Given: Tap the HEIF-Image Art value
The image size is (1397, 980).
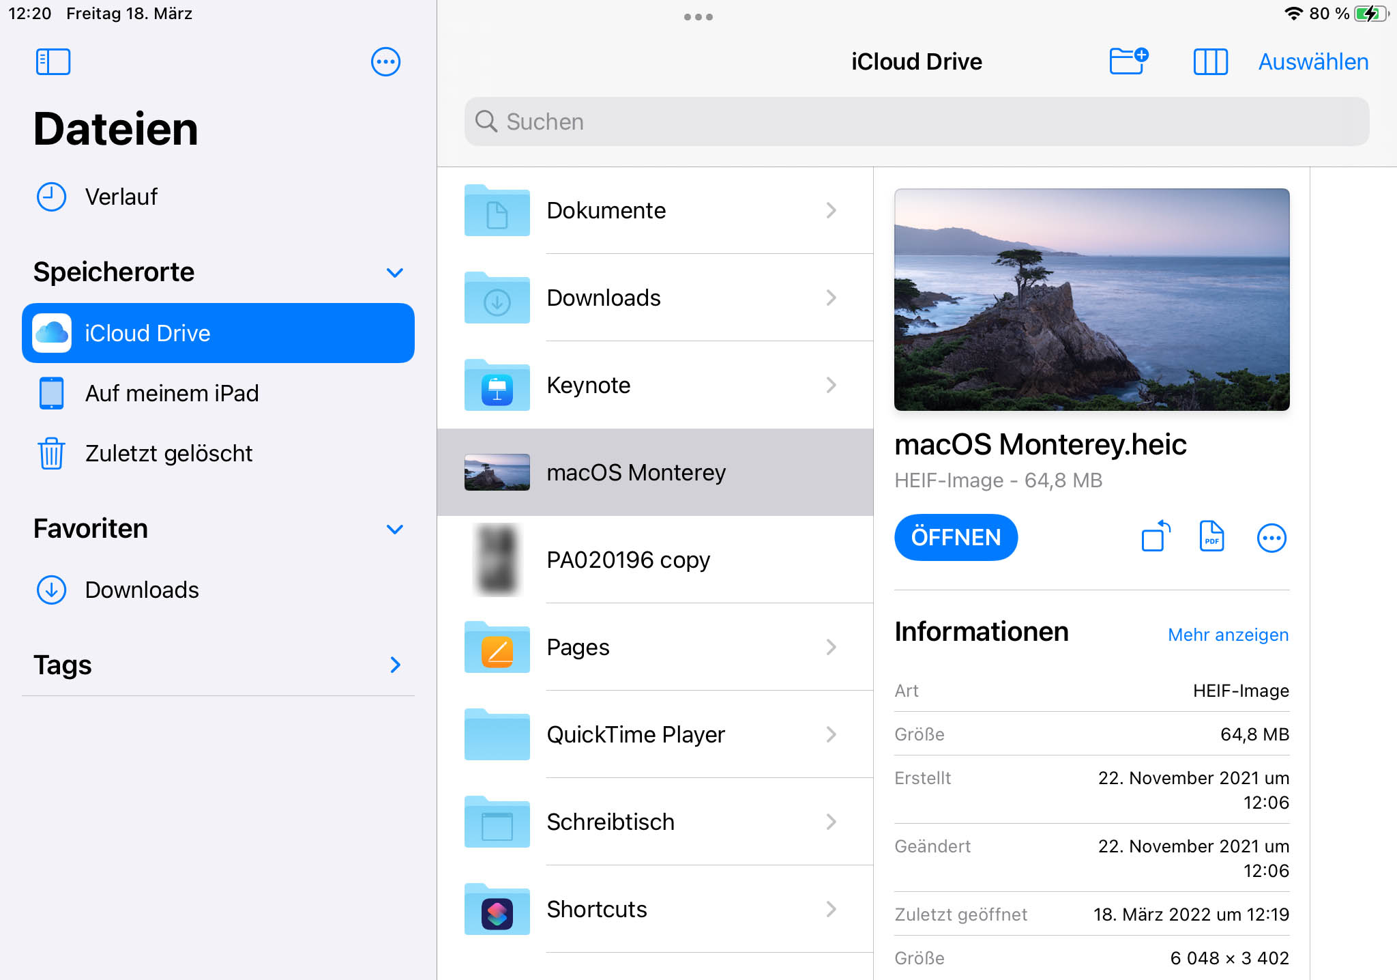Looking at the screenshot, I should pos(1241,691).
